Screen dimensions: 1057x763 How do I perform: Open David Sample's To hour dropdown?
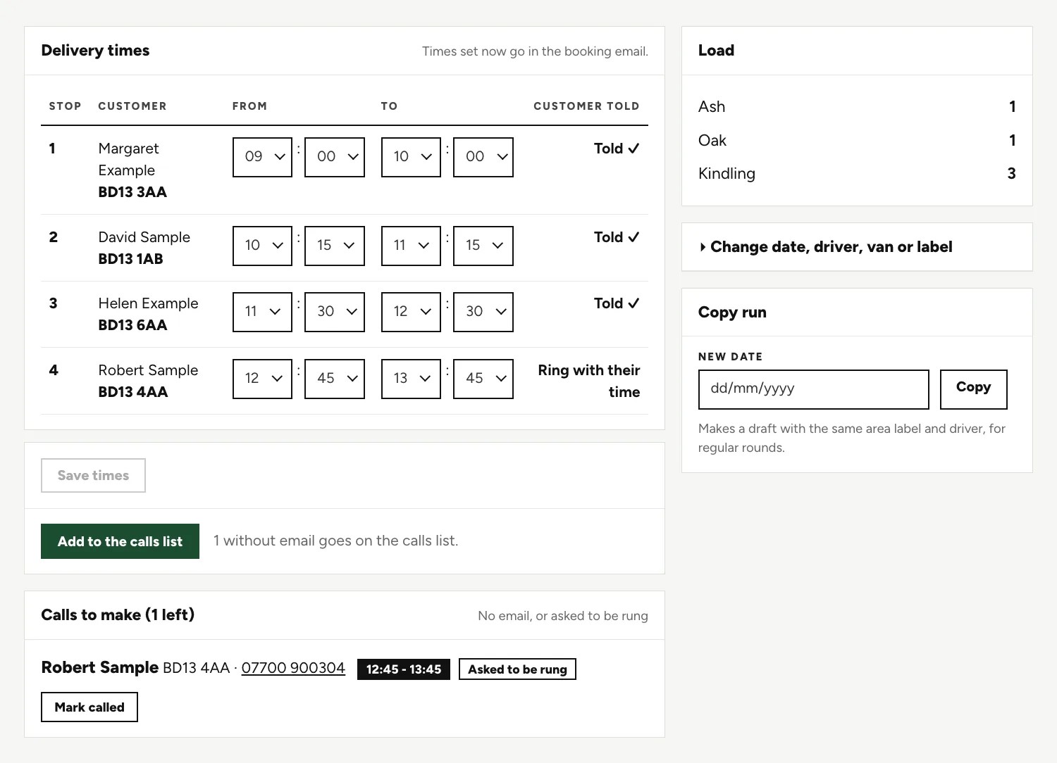[411, 246]
